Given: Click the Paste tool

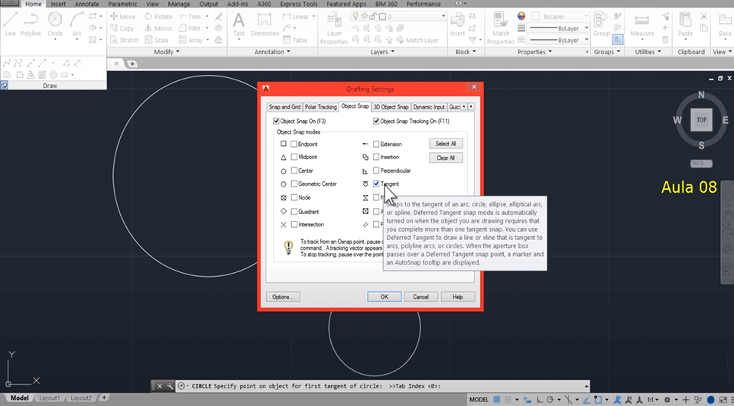Looking at the screenshot, I should tap(685, 24).
